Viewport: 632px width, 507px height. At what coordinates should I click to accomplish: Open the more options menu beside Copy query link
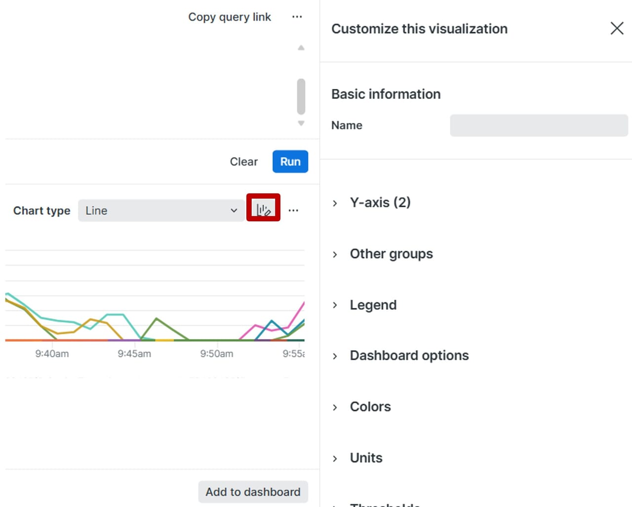point(297,17)
